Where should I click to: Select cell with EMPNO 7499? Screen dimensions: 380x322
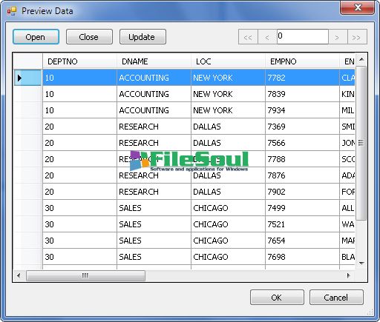[302, 208]
